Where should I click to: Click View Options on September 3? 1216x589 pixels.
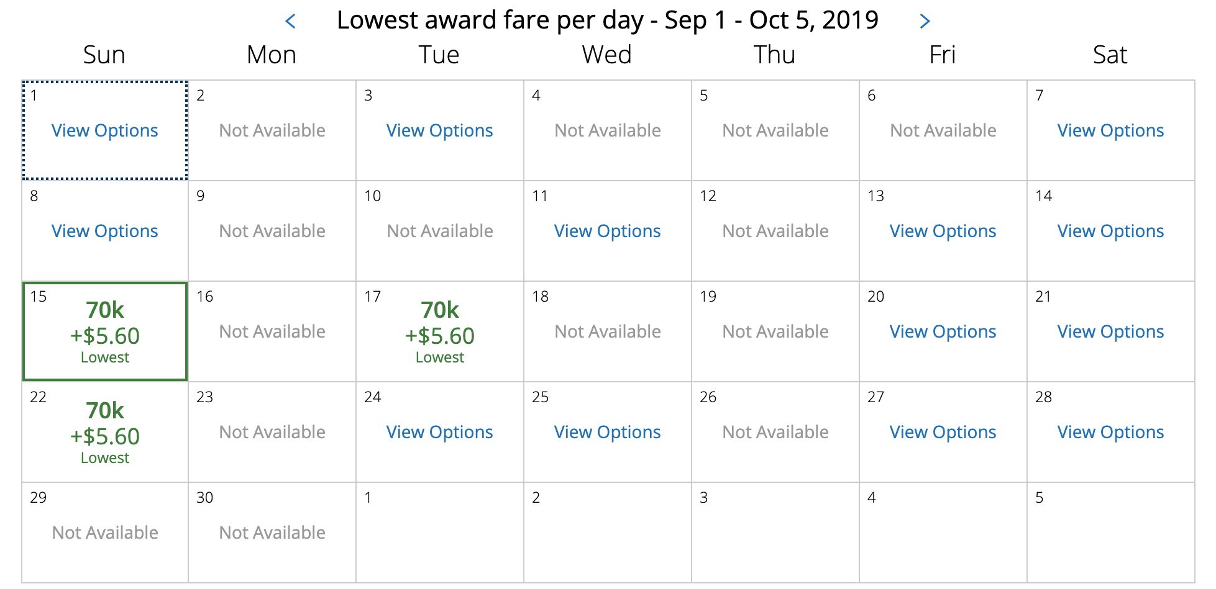(x=439, y=130)
